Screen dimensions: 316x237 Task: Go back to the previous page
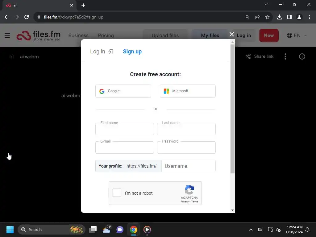7,17
